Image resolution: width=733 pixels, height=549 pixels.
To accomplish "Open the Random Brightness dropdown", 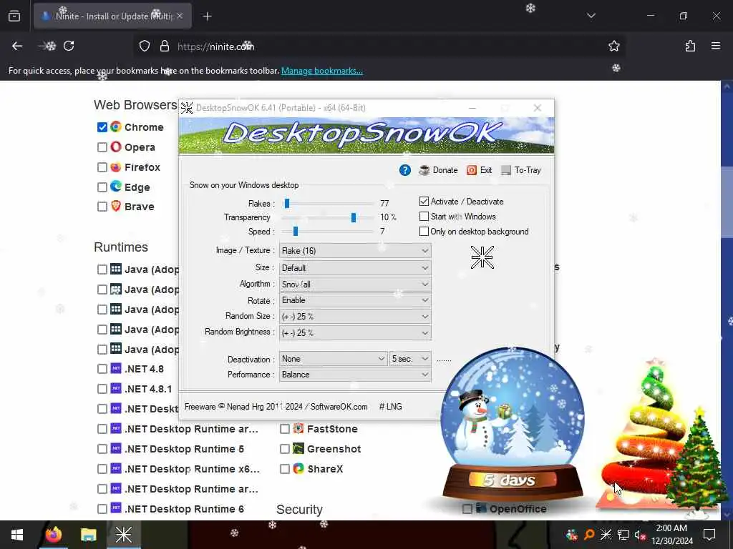I will click(x=355, y=332).
